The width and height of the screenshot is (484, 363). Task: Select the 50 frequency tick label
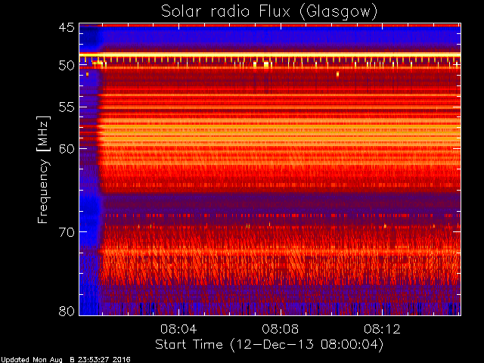point(67,66)
